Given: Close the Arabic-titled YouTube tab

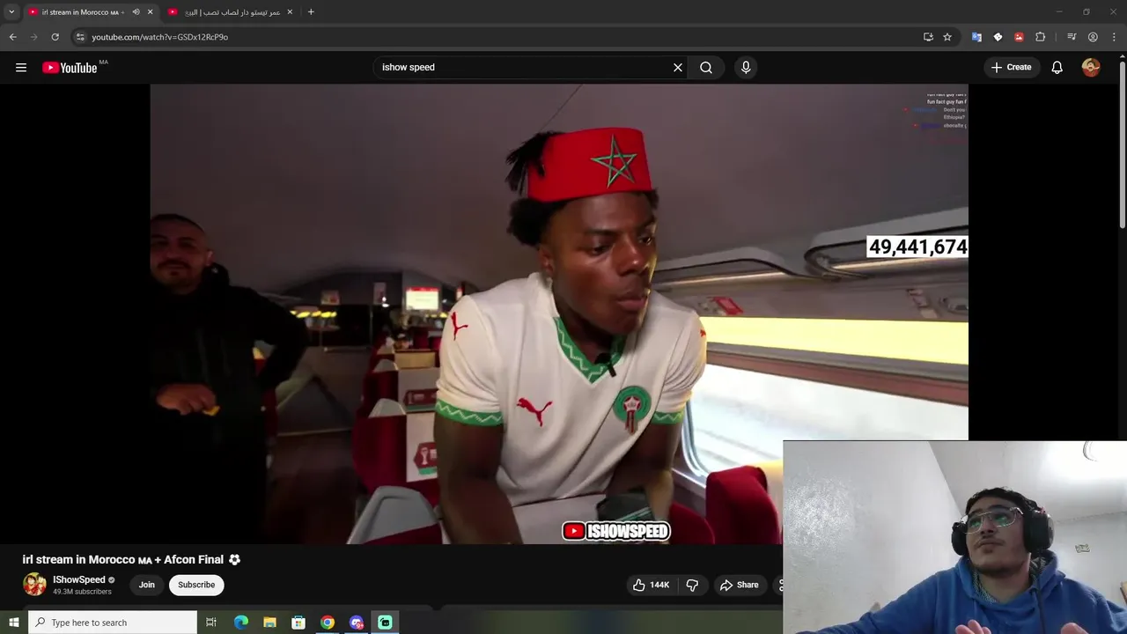Looking at the screenshot, I should pos(290,12).
